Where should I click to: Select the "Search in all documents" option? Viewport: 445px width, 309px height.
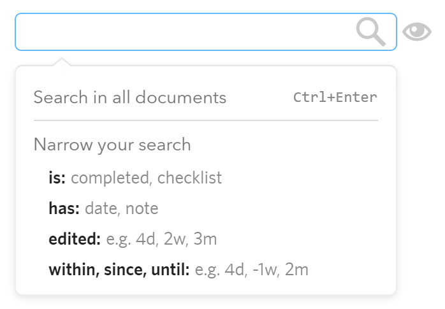tap(130, 97)
